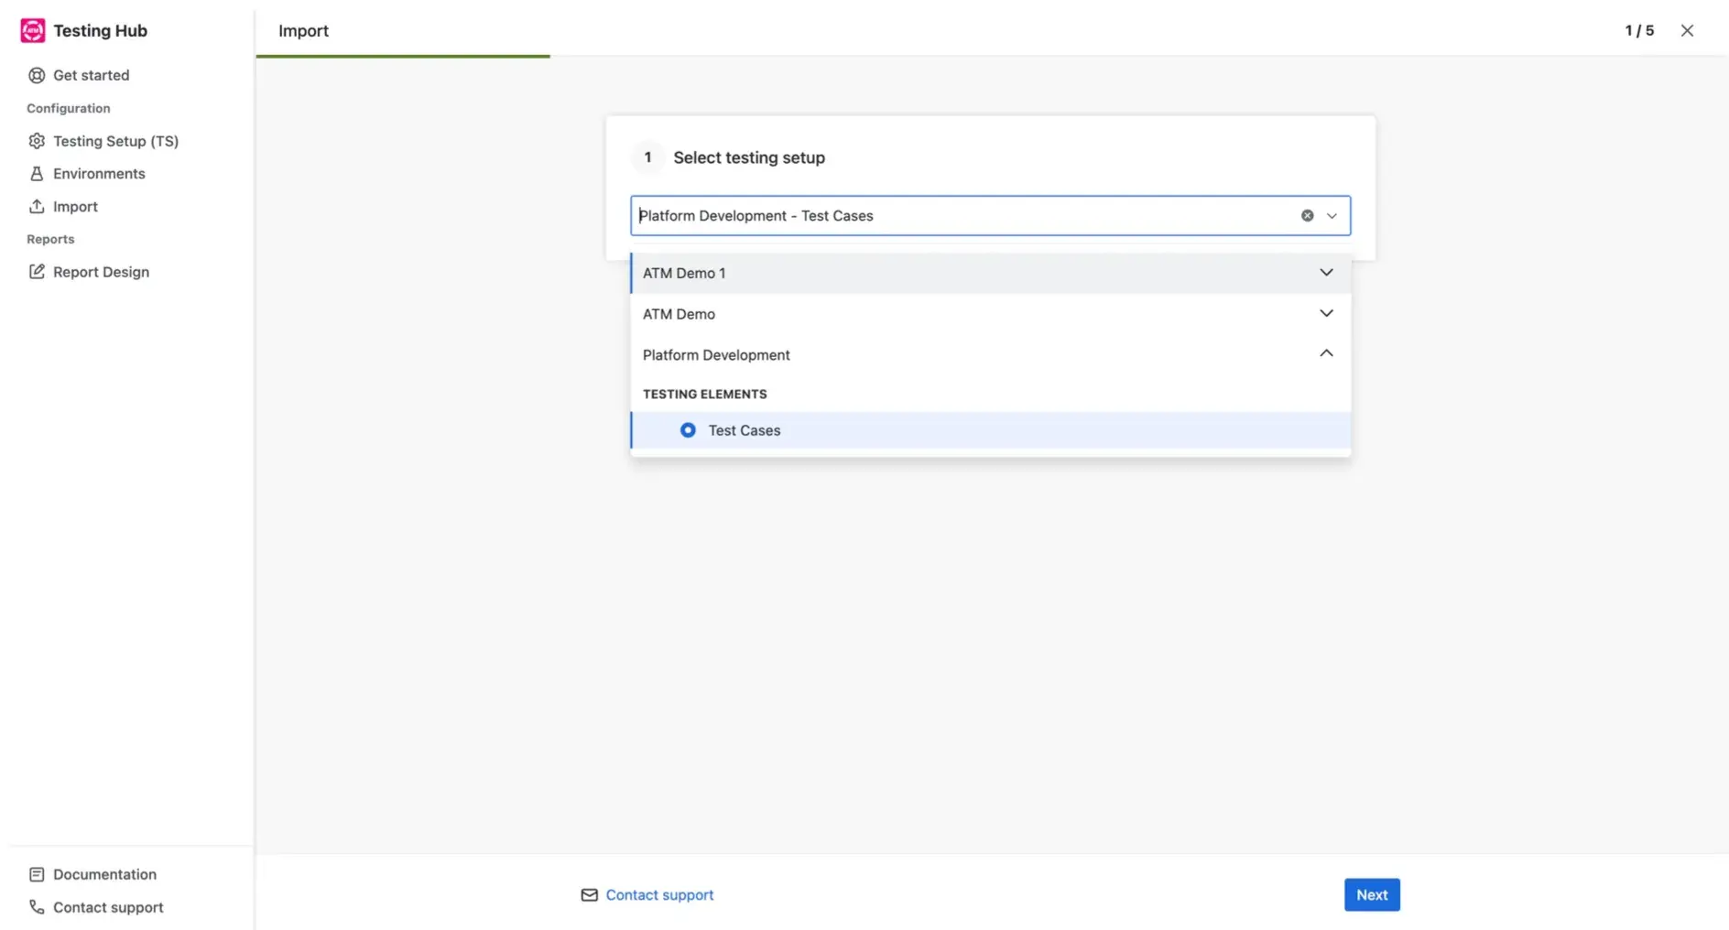
Task: Expand the ATM Demo 1 entry
Action: tap(1325, 272)
